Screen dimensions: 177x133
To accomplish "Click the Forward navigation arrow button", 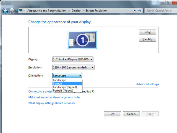I will (12, 11).
